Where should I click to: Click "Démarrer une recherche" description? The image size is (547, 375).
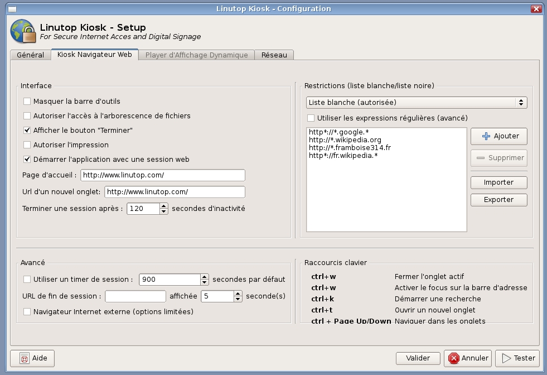pyautogui.click(x=438, y=299)
